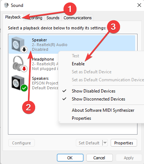This screenshot has height=164, width=144.
Task: Click the Cancel button
Action: point(99,158)
